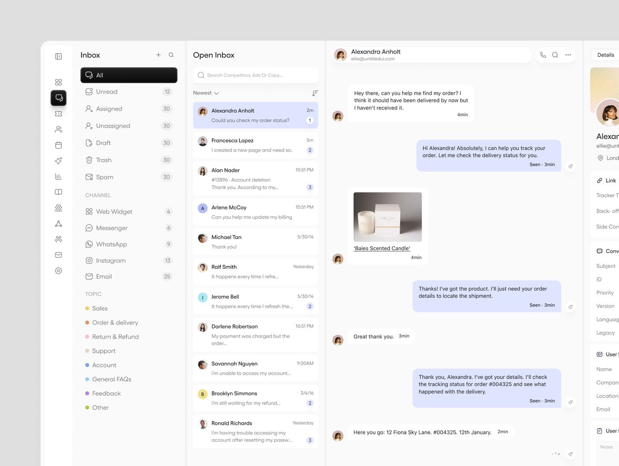Open the settings gear at the bottom of the rail
The height and width of the screenshot is (466, 619).
[x=58, y=270]
